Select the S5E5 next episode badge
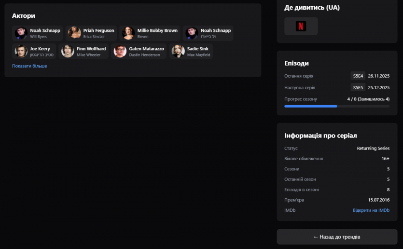The width and height of the screenshot is (403, 249). click(358, 88)
